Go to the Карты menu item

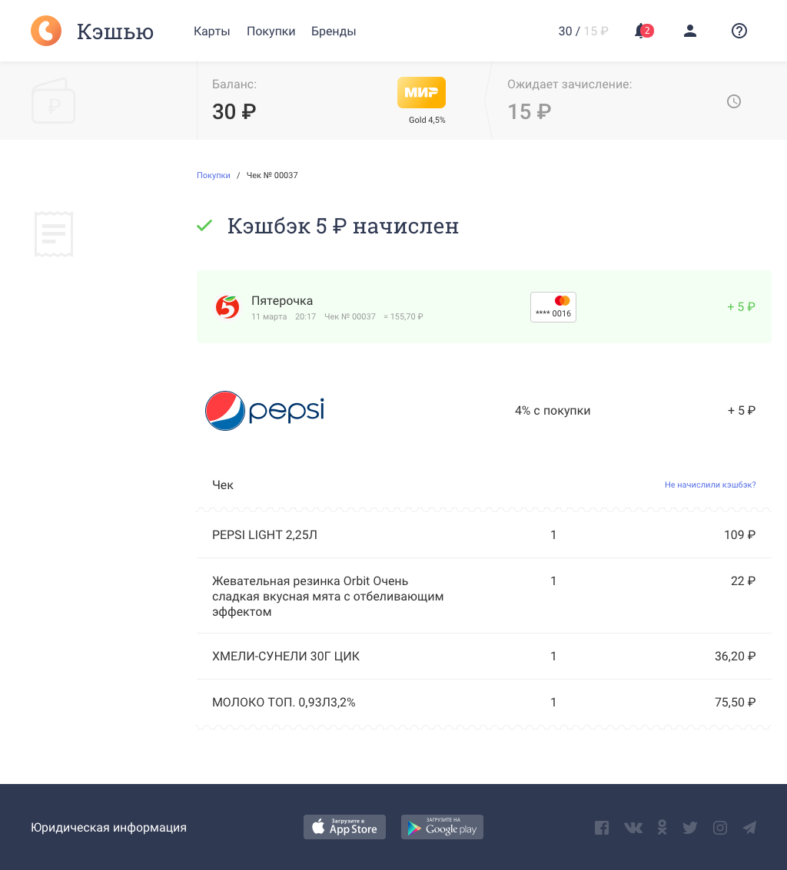pos(211,31)
